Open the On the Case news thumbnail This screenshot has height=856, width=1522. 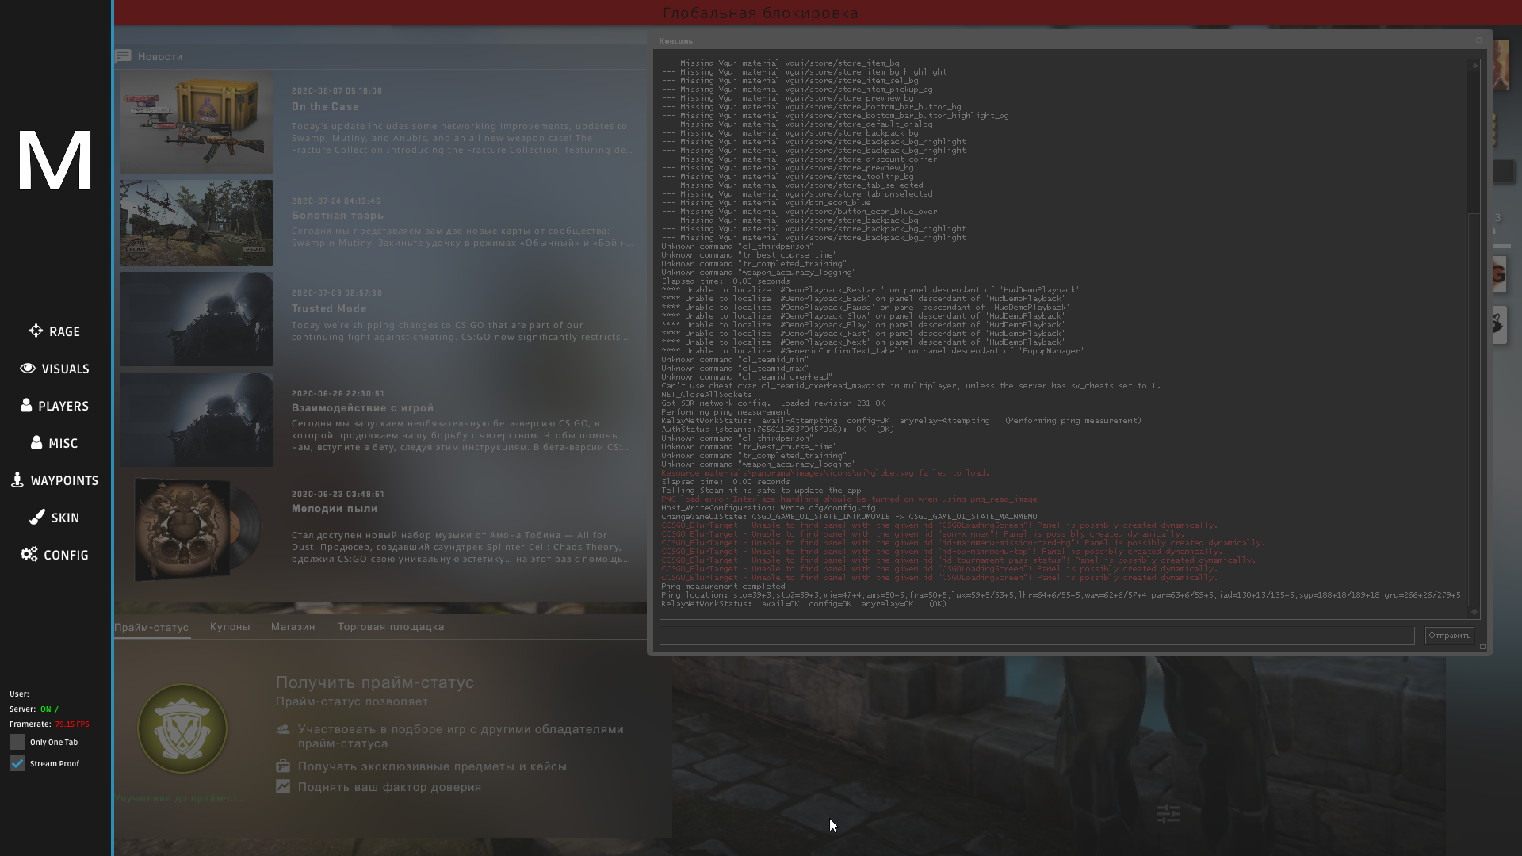coord(197,122)
